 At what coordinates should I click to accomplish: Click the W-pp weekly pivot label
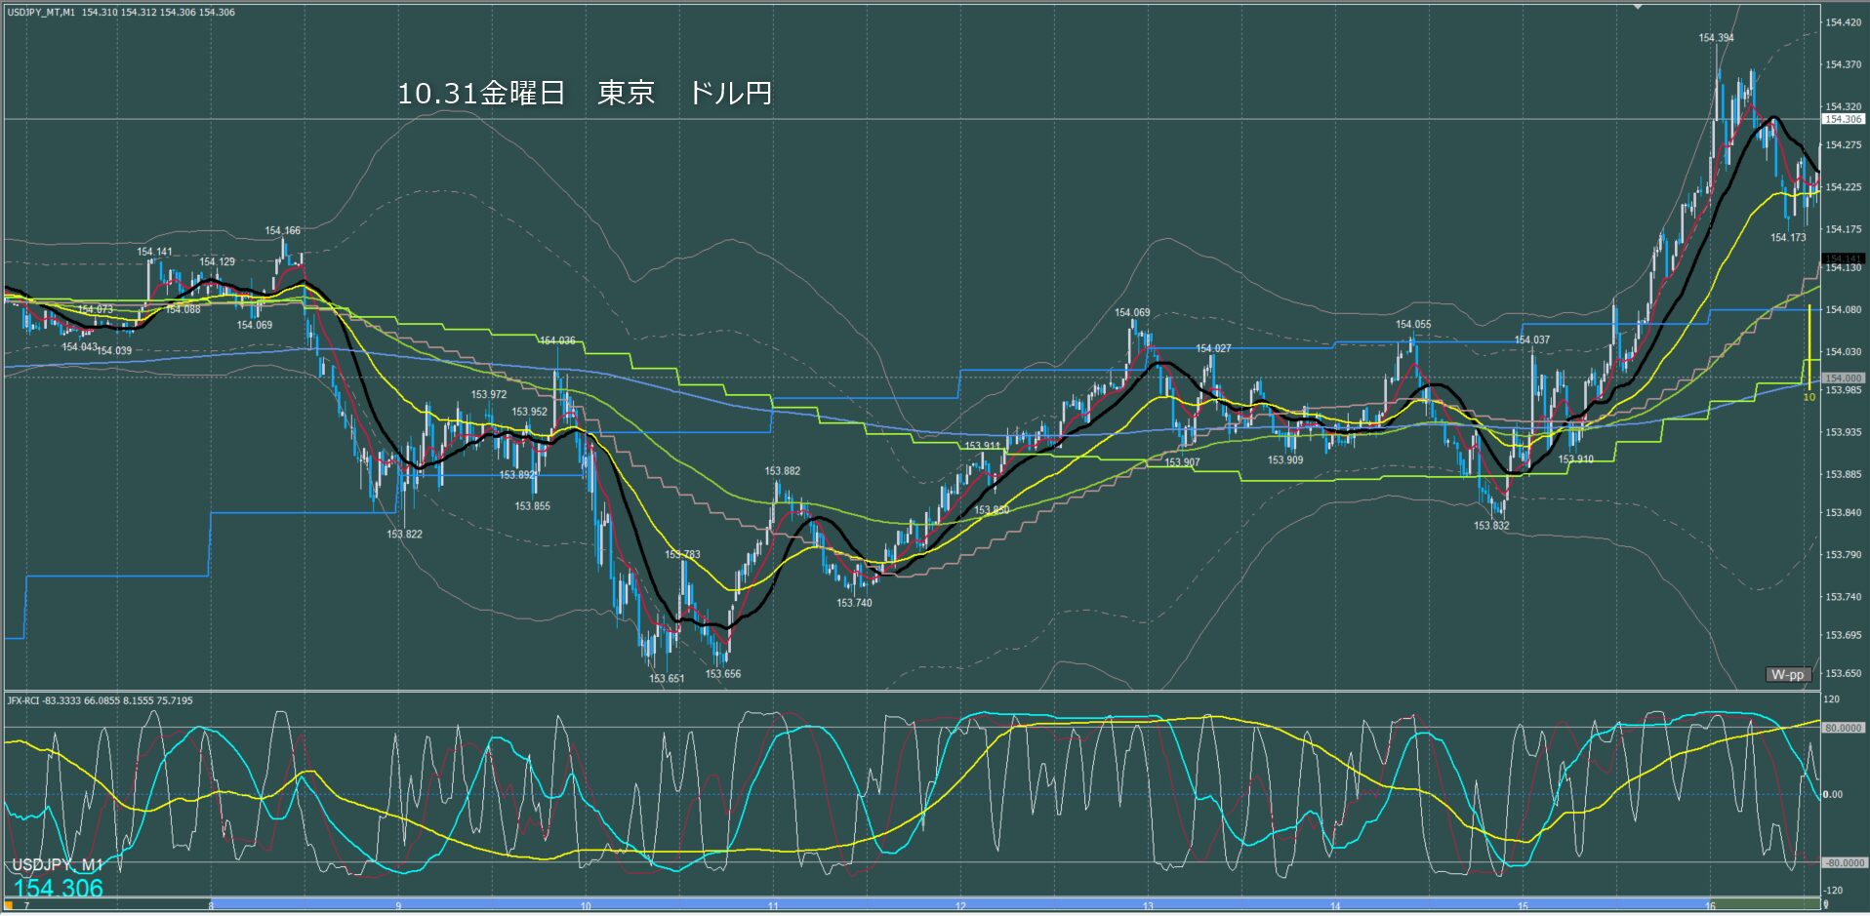tap(1788, 674)
